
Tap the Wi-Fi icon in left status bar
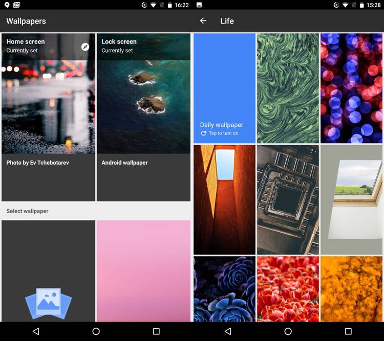(153, 5)
